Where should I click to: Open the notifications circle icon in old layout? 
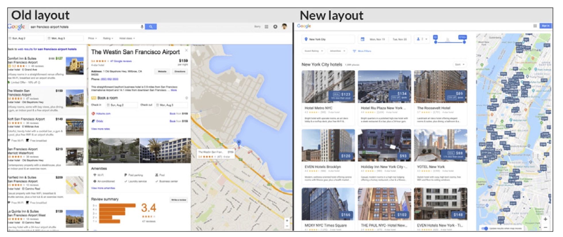(x=275, y=27)
